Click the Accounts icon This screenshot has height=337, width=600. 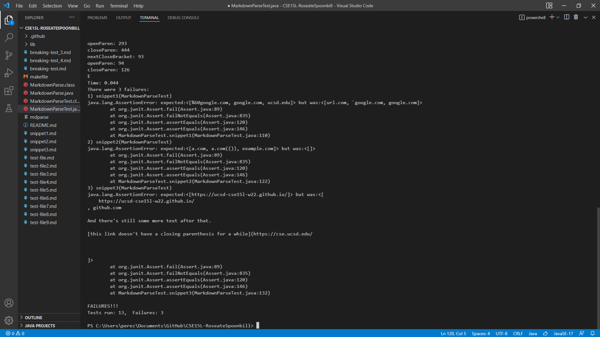[9, 303]
